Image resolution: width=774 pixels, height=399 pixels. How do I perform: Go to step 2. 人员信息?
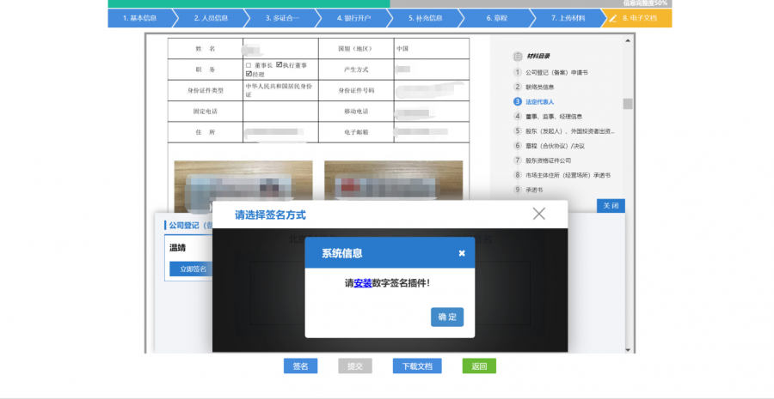212,18
